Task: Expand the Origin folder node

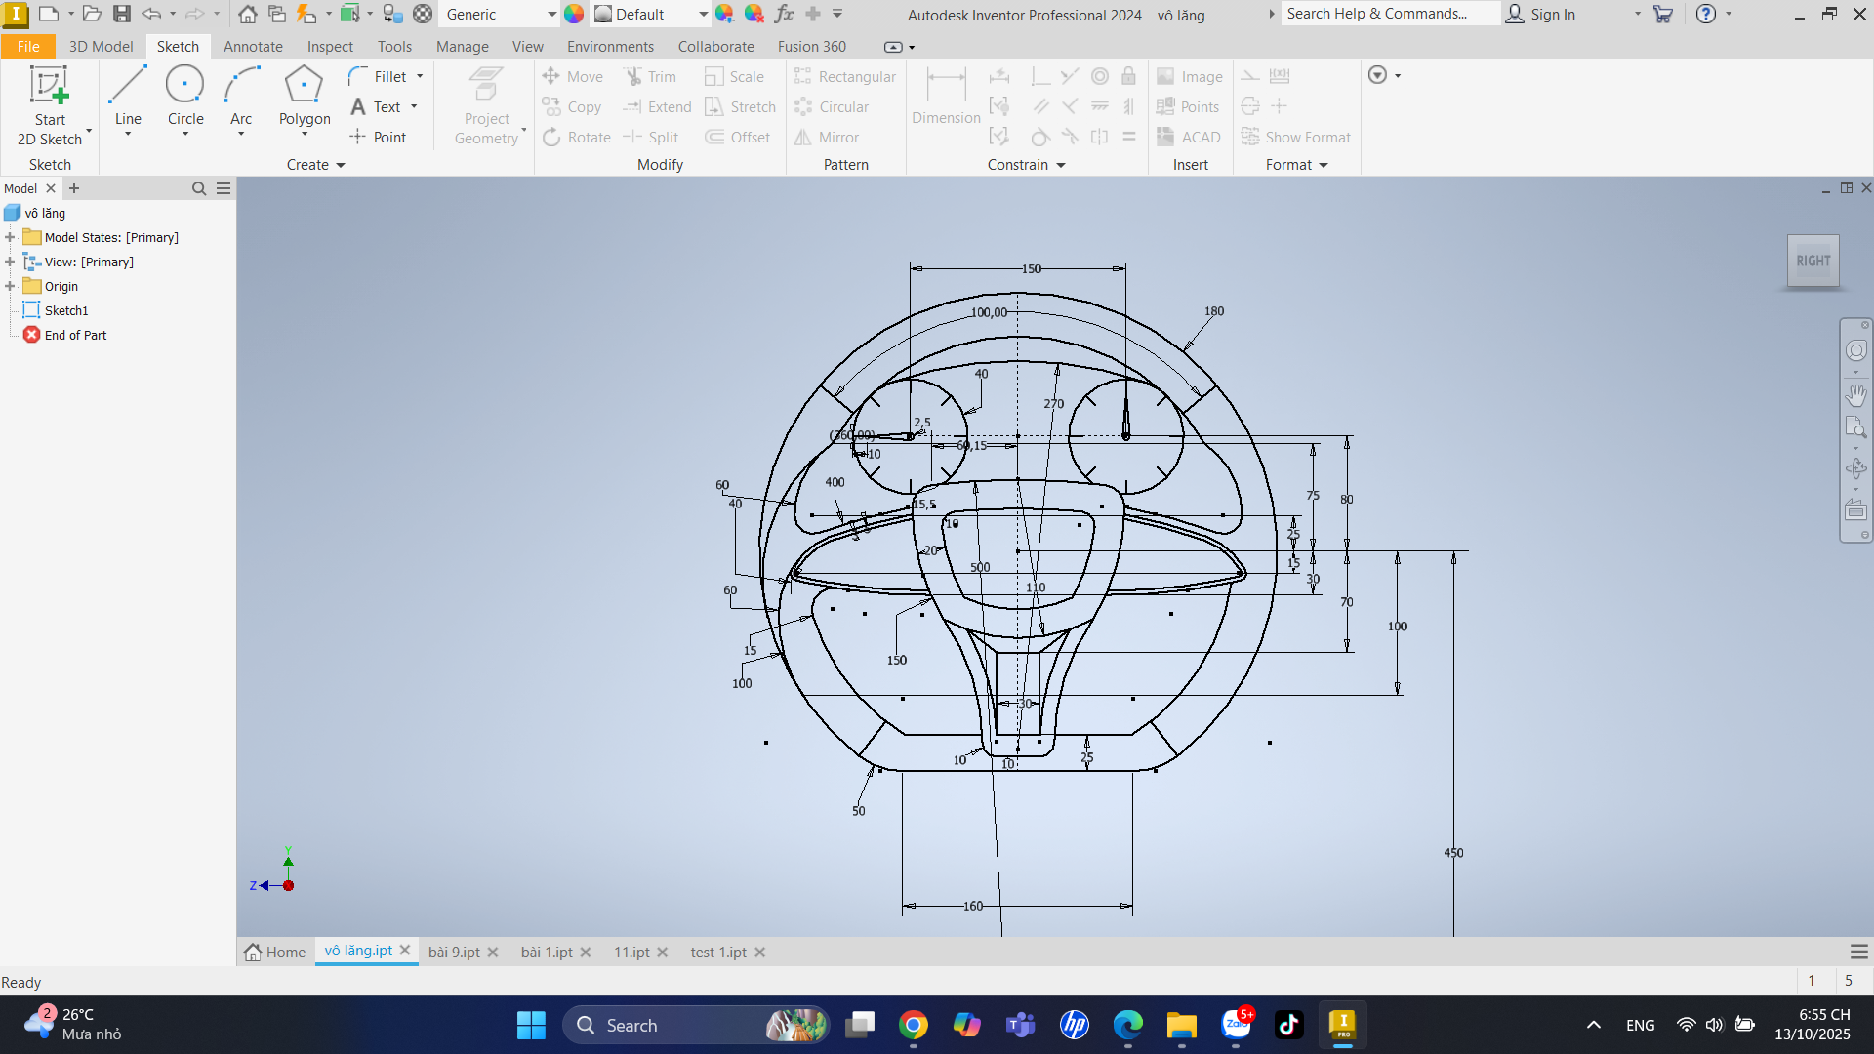Action: tap(10, 286)
